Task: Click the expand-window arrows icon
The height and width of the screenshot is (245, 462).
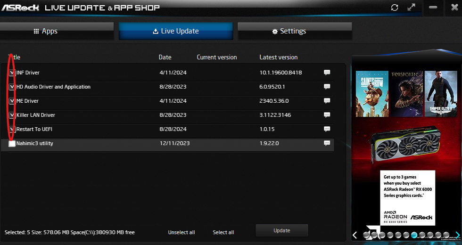Action: 411,8
